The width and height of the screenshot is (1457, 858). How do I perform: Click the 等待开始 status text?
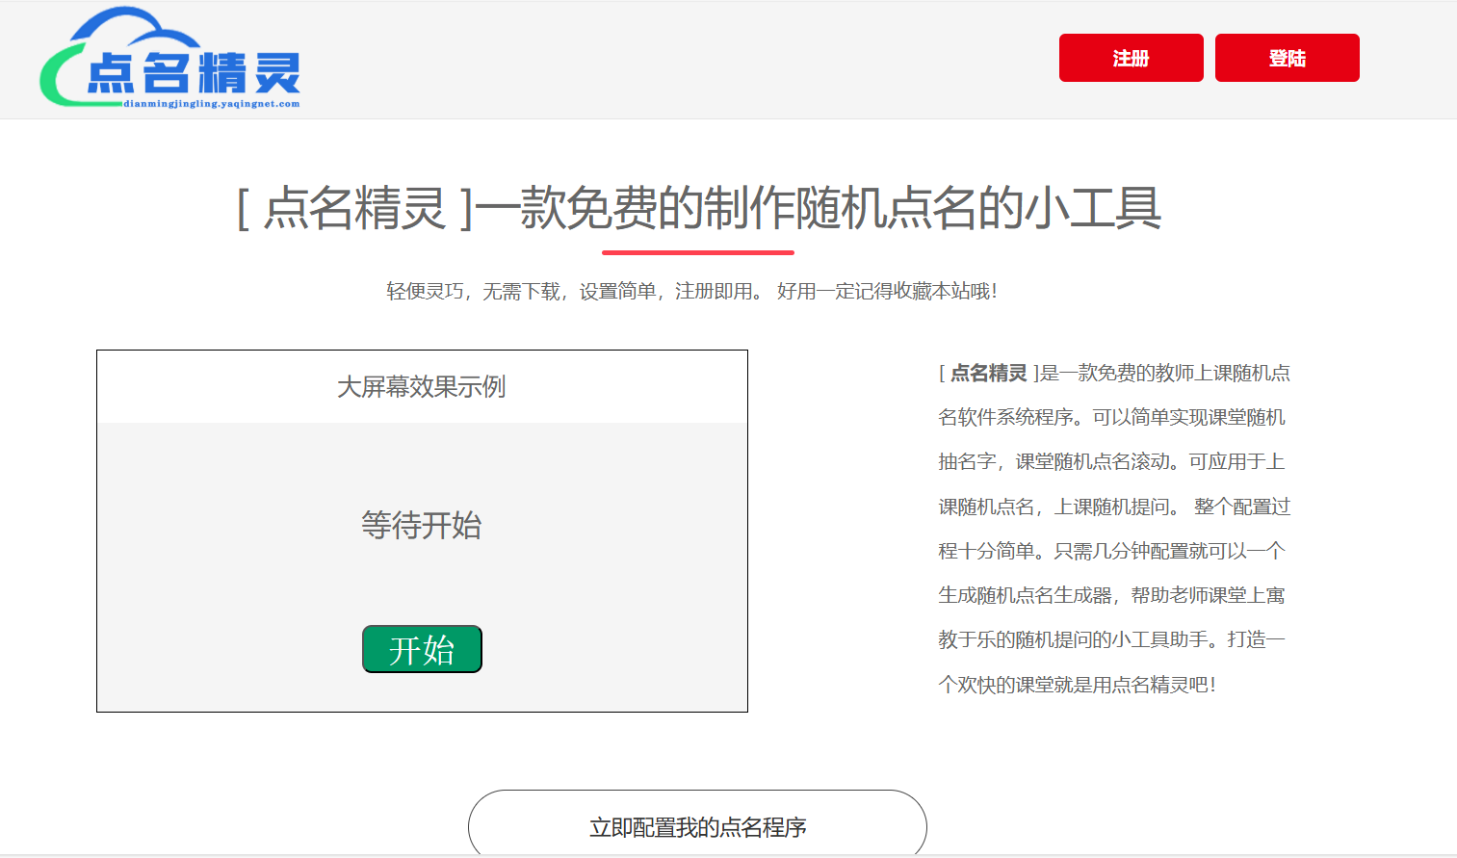422,525
